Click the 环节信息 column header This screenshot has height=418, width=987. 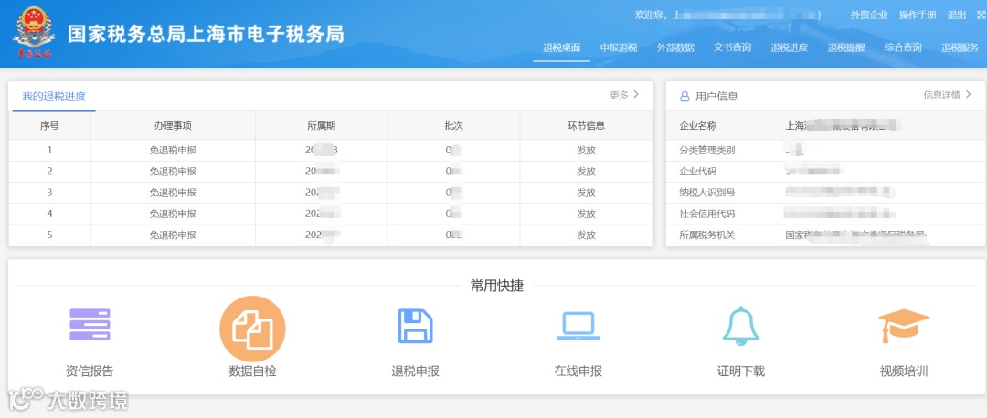point(586,126)
